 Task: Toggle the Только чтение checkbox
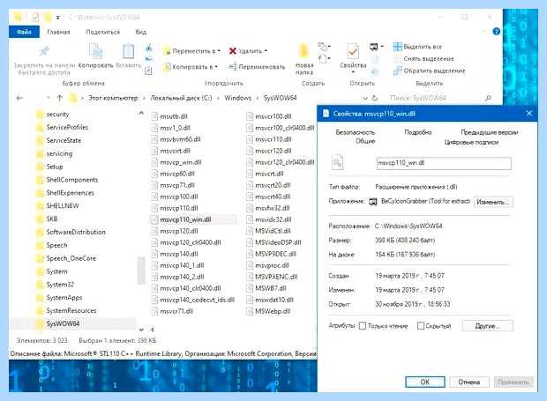(x=363, y=326)
